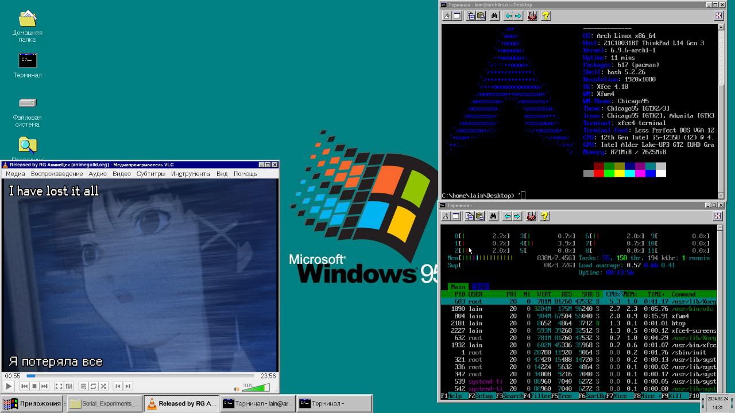Toggle fullscreen icon in top terminal toolbar
The width and height of the screenshot is (735, 413).
click(718, 15)
